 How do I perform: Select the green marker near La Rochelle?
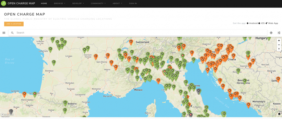point(50,49)
